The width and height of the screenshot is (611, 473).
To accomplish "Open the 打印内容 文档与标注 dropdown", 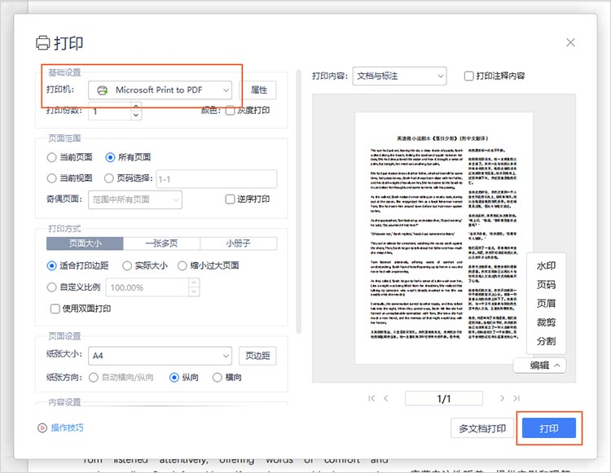I will pos(399,76).
